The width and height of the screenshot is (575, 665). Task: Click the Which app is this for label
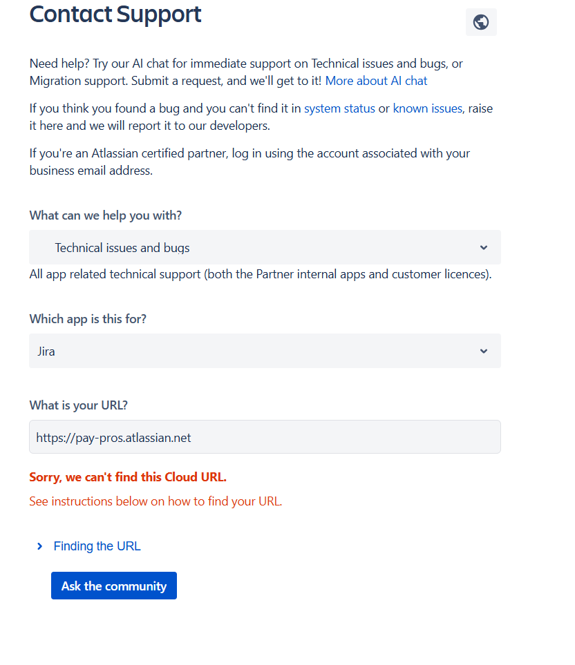(x=88, y=319)
